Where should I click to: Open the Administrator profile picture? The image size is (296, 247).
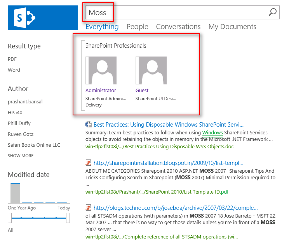click(x=101, y=70)
